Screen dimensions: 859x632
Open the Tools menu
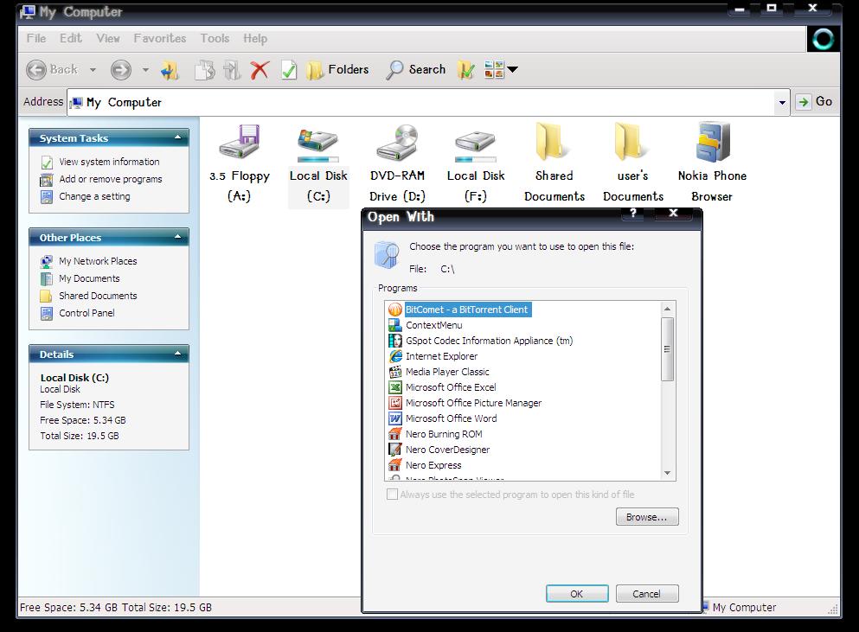tap(215, 38)
